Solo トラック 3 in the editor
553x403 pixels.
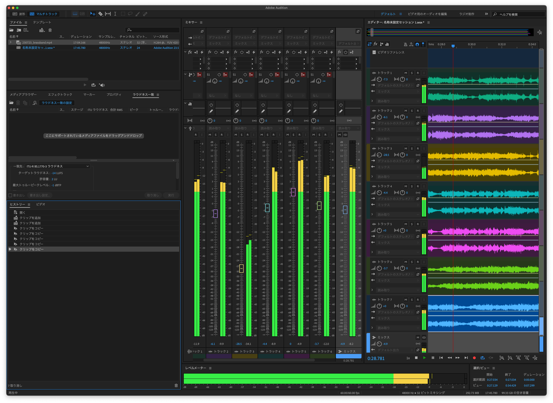click(412, 149)
